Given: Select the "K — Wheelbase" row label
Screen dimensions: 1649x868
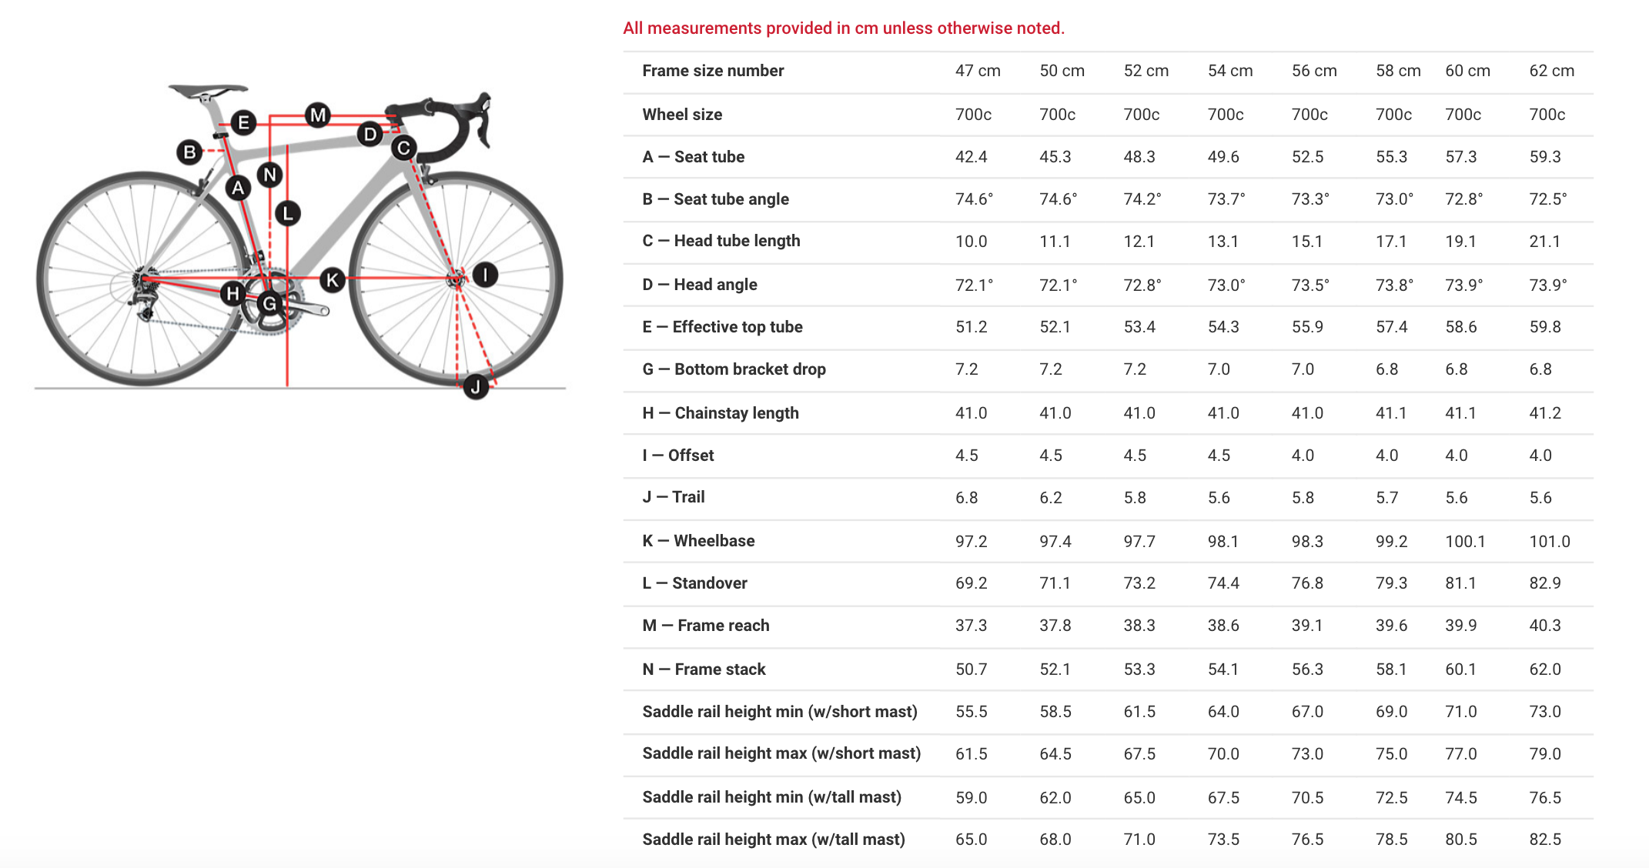Looking at the screenshot, I should [x=698, y=541].
